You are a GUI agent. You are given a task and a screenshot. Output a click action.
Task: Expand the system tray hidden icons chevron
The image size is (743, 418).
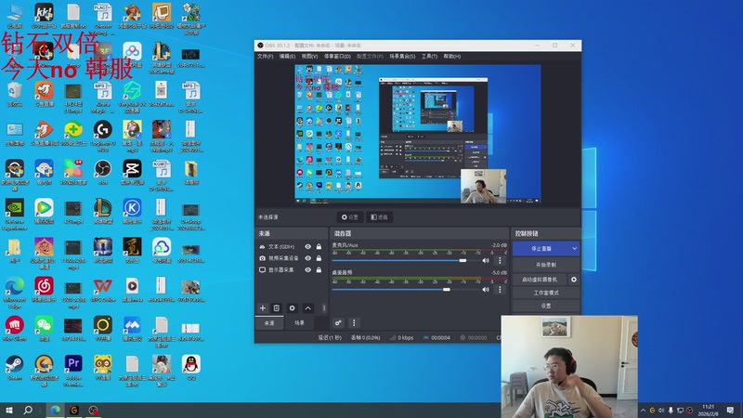pyautogui.click(x=643, y=410)
